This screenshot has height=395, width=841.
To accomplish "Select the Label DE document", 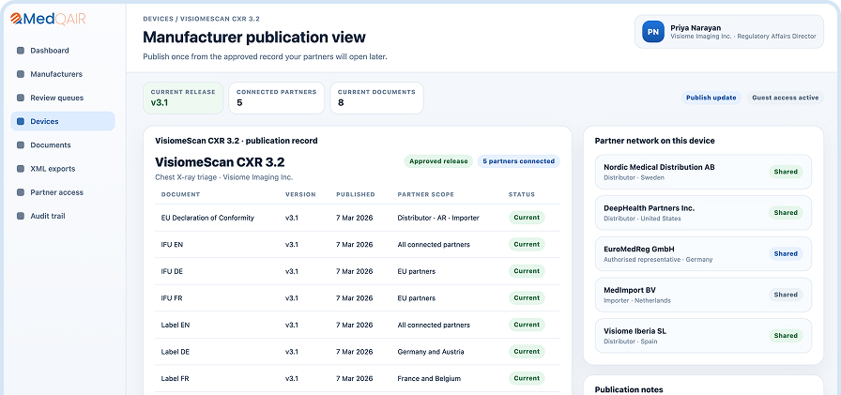I will (358, 352).
